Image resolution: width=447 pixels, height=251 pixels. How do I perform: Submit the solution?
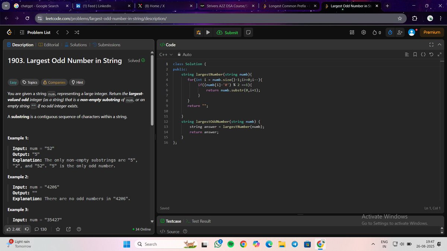(x=227, y=32)
